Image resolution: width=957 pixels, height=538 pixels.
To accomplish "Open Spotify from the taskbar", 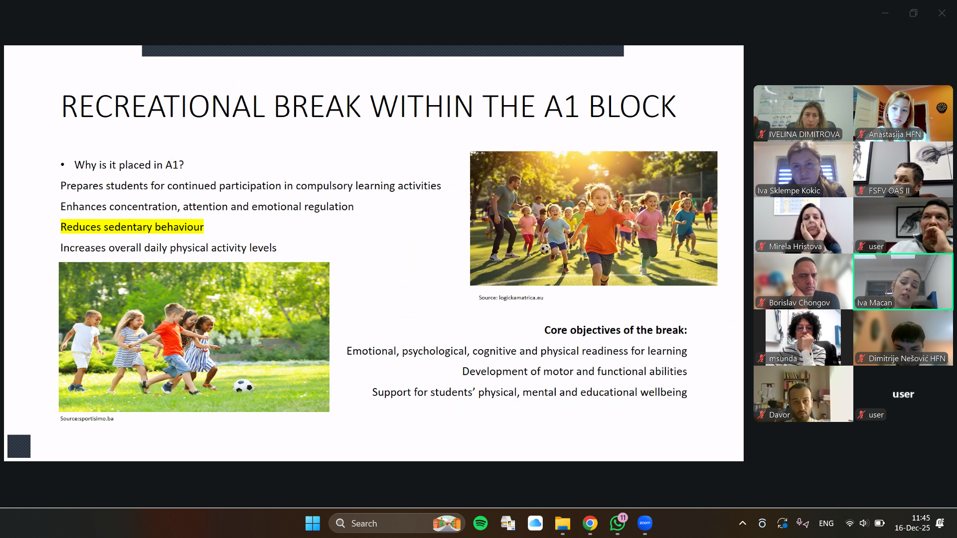I will click(x=480, y=523).
